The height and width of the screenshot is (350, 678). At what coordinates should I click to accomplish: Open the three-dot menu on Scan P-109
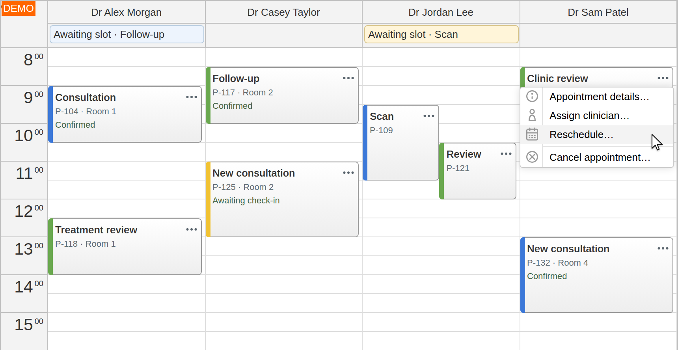pos(429,116)
